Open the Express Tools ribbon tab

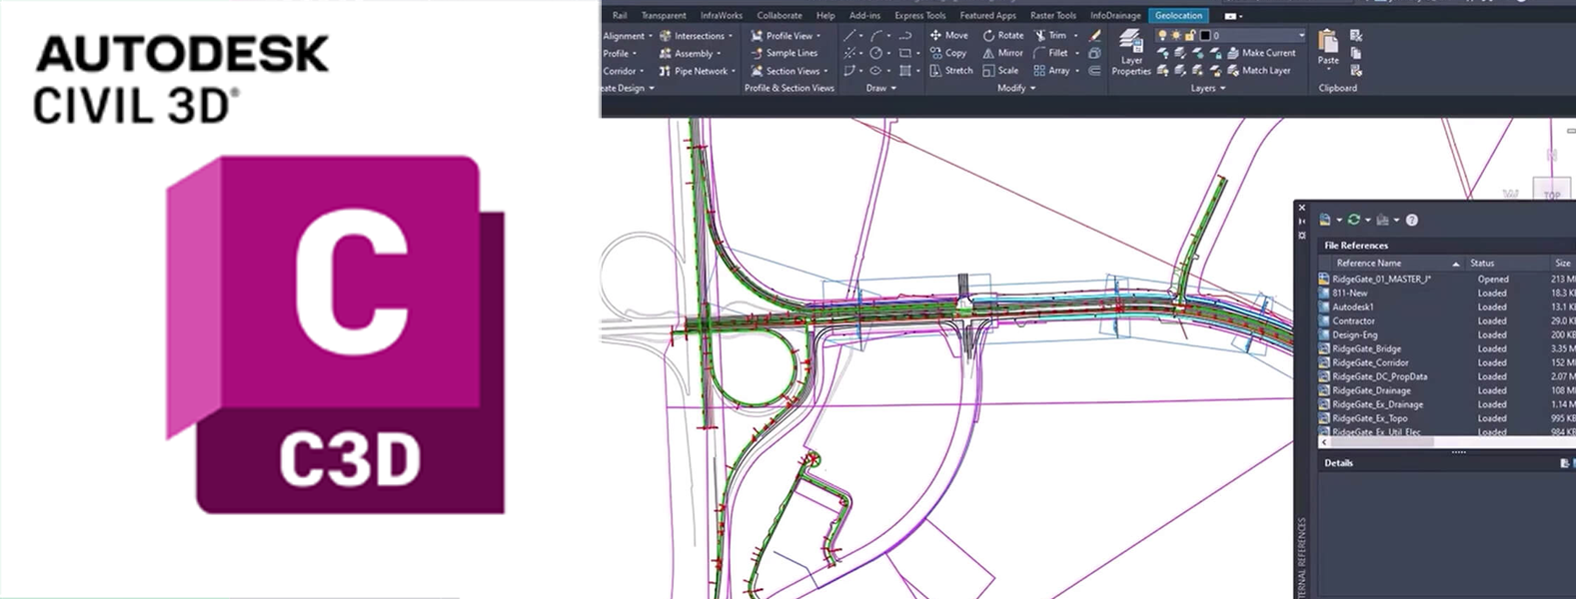pyautogui.click(x=919, y=15)
